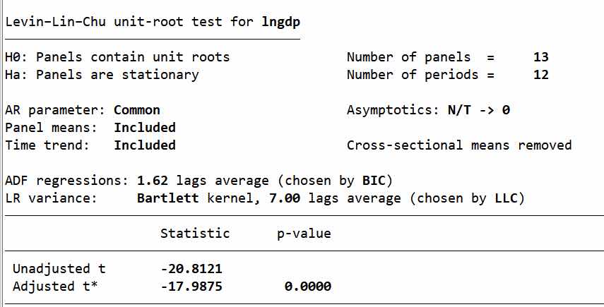Click the Time trend Included value
The image size is (604, 307).
tap(145, 145)
